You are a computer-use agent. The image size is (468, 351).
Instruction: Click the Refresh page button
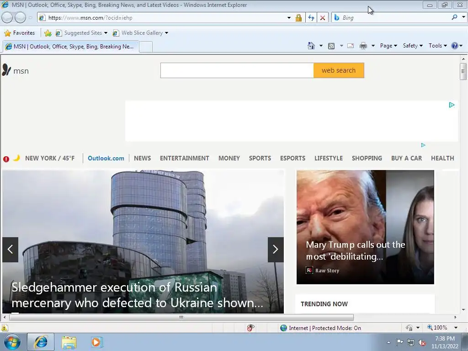311,18
